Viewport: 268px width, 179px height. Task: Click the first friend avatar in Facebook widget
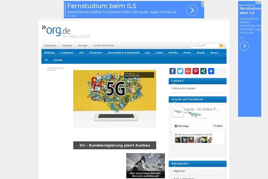[178, 140]
